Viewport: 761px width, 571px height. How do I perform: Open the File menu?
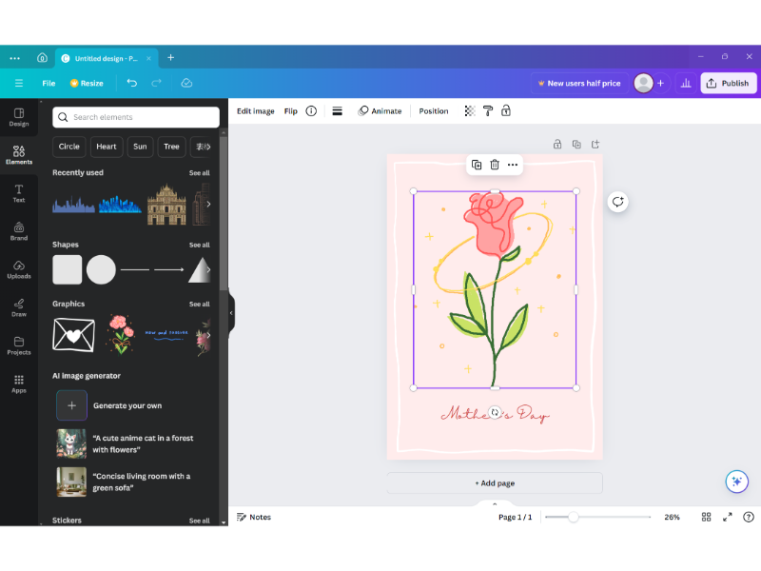click(x=49, y=84)
